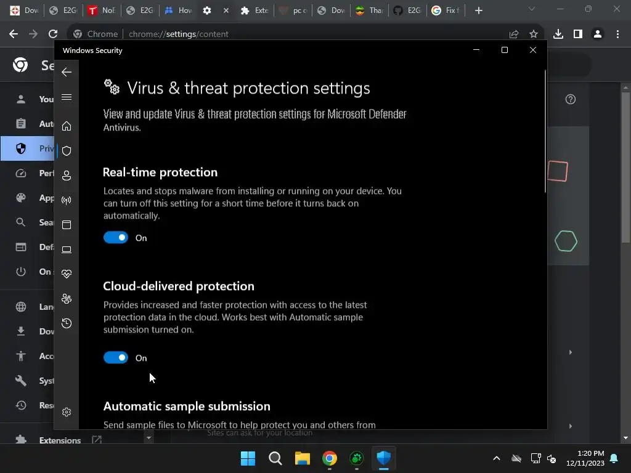Open Languages in Chrome settings sidebar
This screenshot has height=473, width=631.
point(27,307)
